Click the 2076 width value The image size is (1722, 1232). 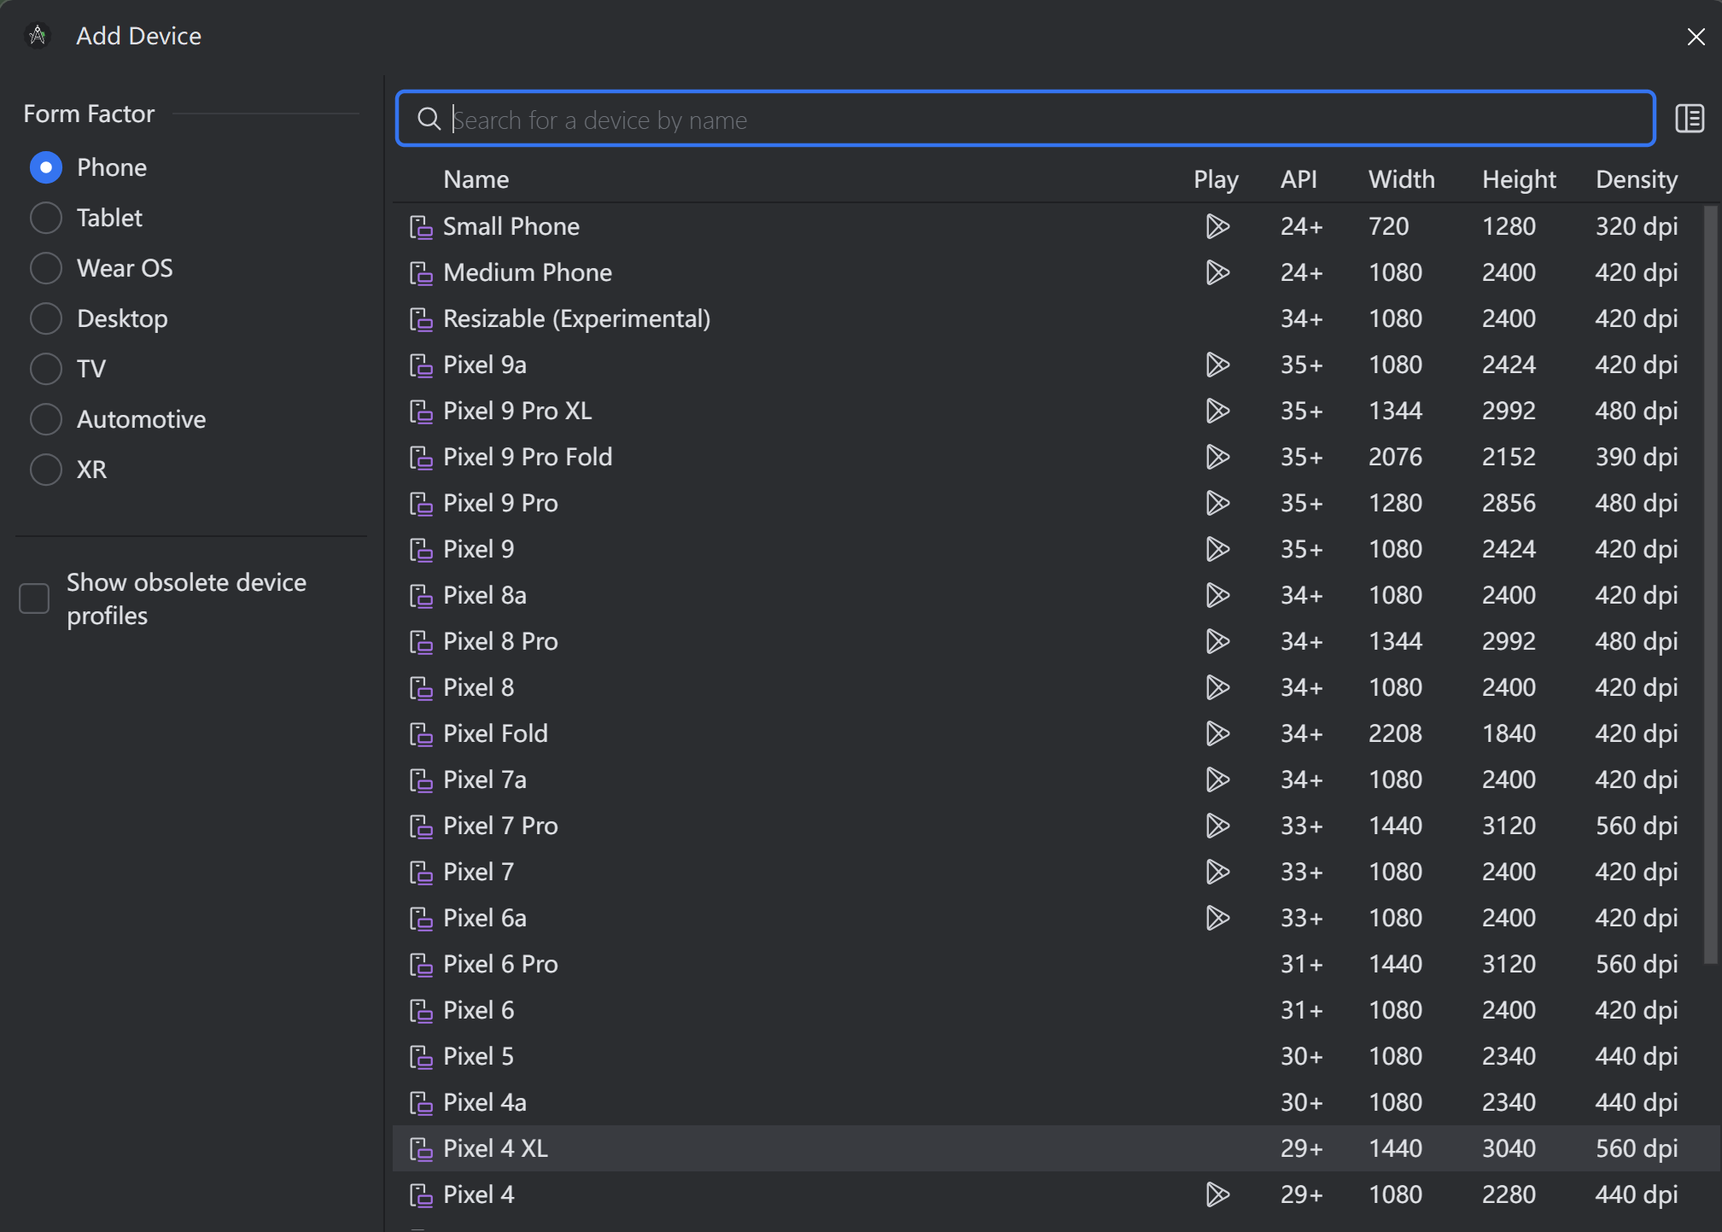(1395, 457)
